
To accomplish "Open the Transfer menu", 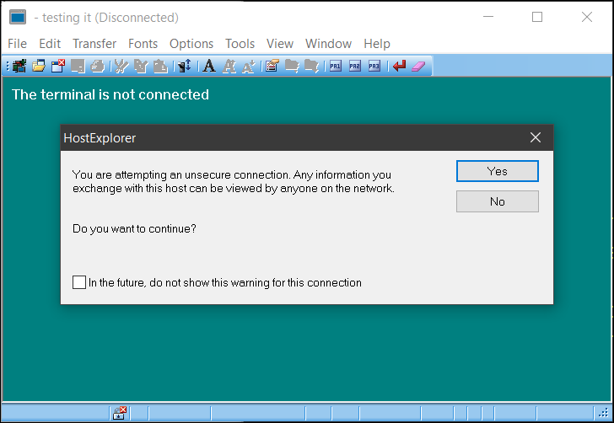I will [94, 44].
